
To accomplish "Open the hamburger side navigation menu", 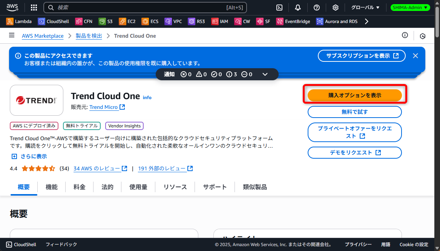I will [12, 35].
